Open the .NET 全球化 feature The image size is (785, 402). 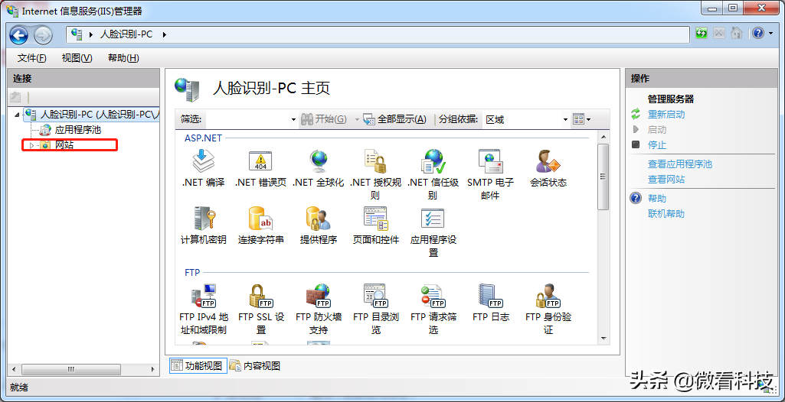click(x=318, y=168)
